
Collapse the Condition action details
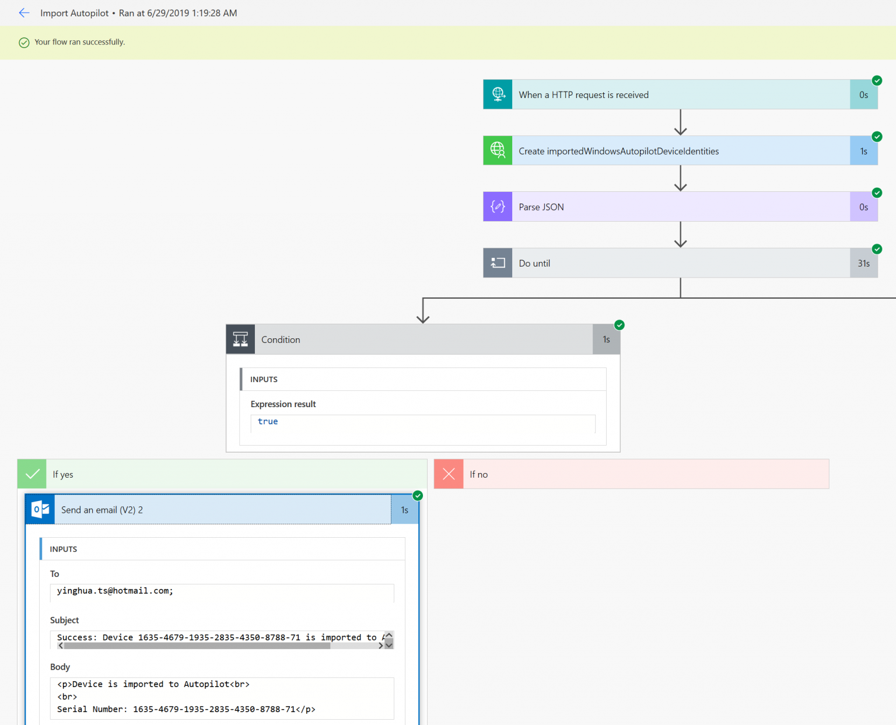423,339
